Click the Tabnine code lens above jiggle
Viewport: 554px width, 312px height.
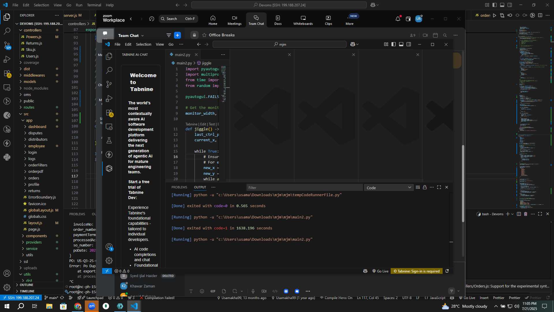tap(191, 124)
